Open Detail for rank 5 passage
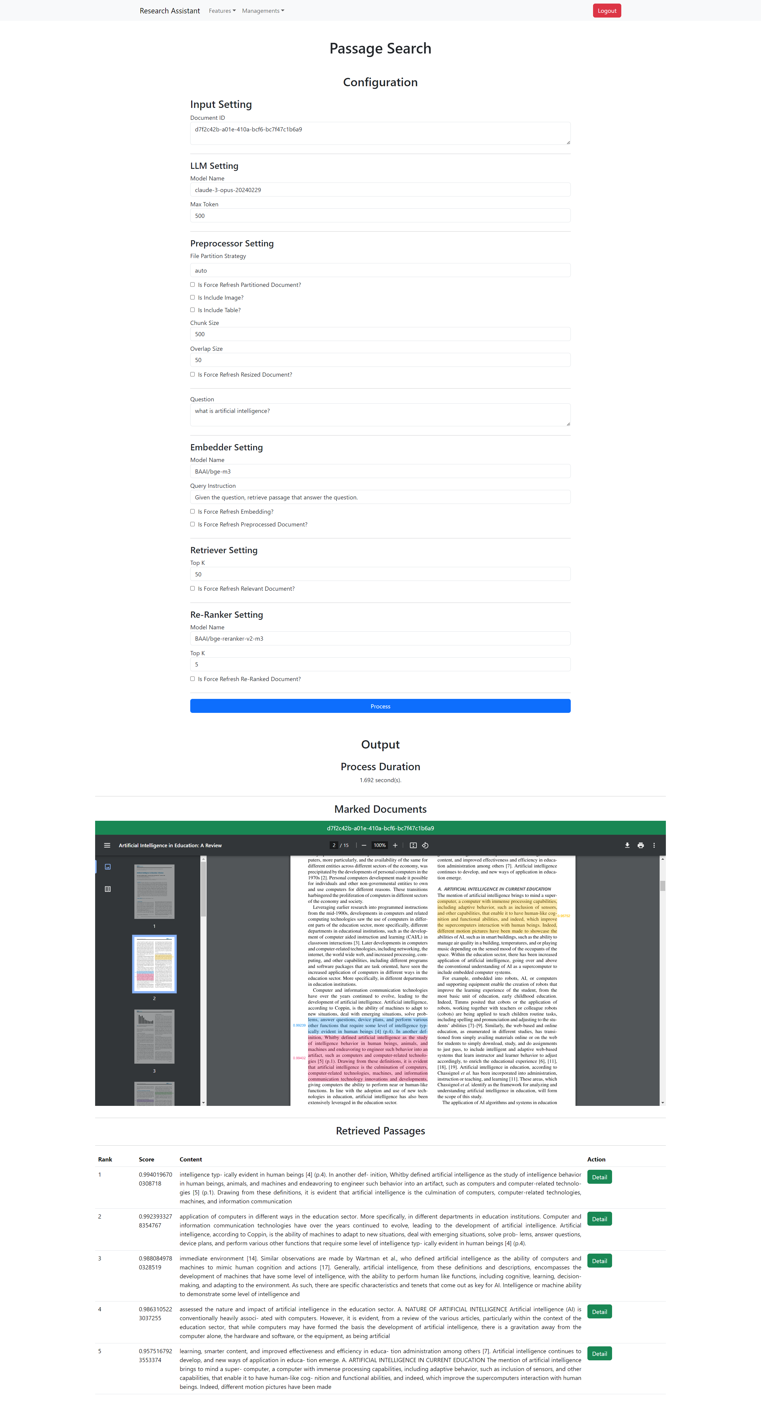761x1418 pixels. point(599,1353)
